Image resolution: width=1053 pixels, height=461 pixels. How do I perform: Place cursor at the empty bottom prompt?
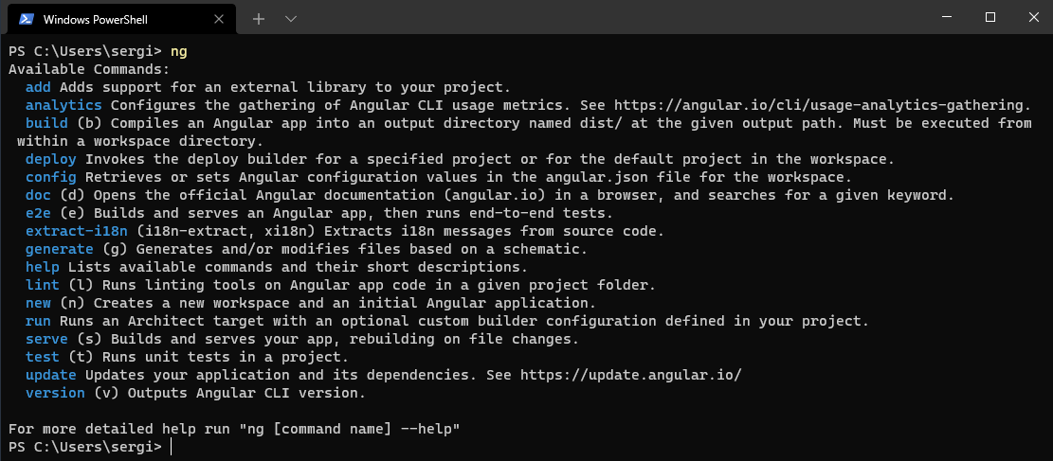pyautogui.click(x=172, y=447)
